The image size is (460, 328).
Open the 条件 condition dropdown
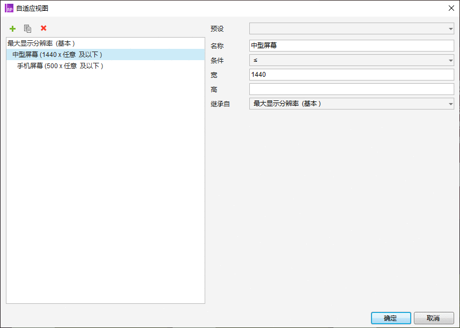click(352, 60)
